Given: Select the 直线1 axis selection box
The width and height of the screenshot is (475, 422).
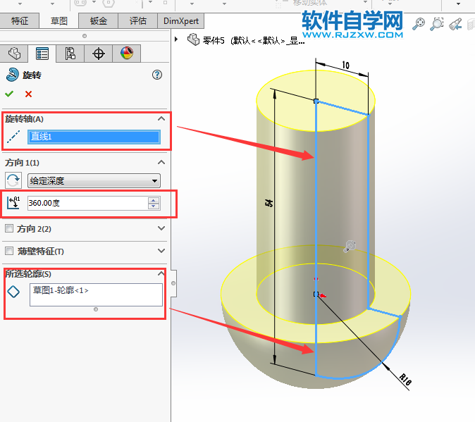Looking at the screenshot, I should (94, 137).
